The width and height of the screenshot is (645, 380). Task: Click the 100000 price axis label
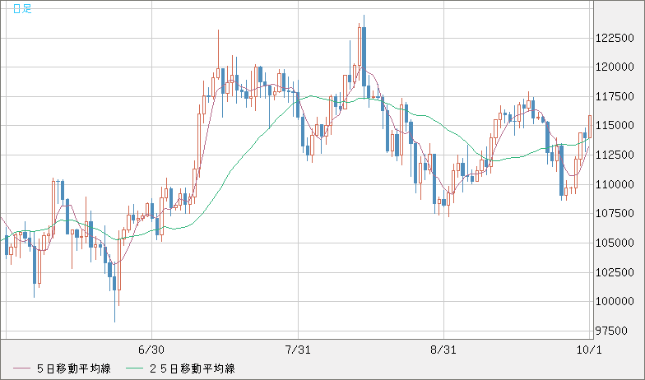[614, 302]
